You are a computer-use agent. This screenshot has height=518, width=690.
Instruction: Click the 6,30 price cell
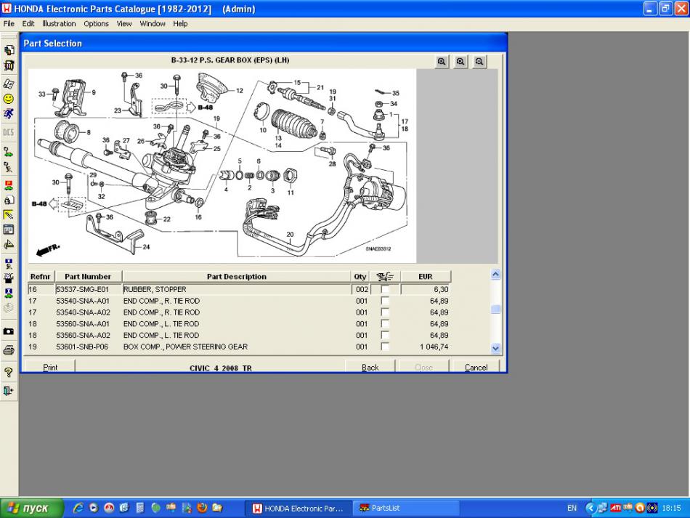(x=441, y=289)
